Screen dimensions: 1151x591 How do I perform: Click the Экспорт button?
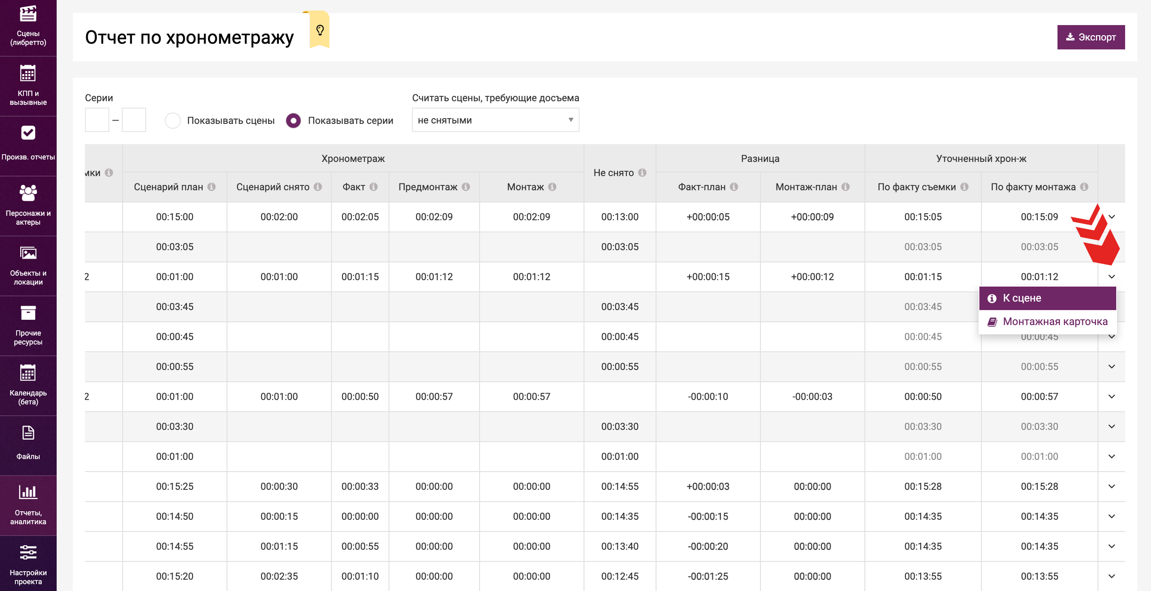click(x=1090, y=37)
